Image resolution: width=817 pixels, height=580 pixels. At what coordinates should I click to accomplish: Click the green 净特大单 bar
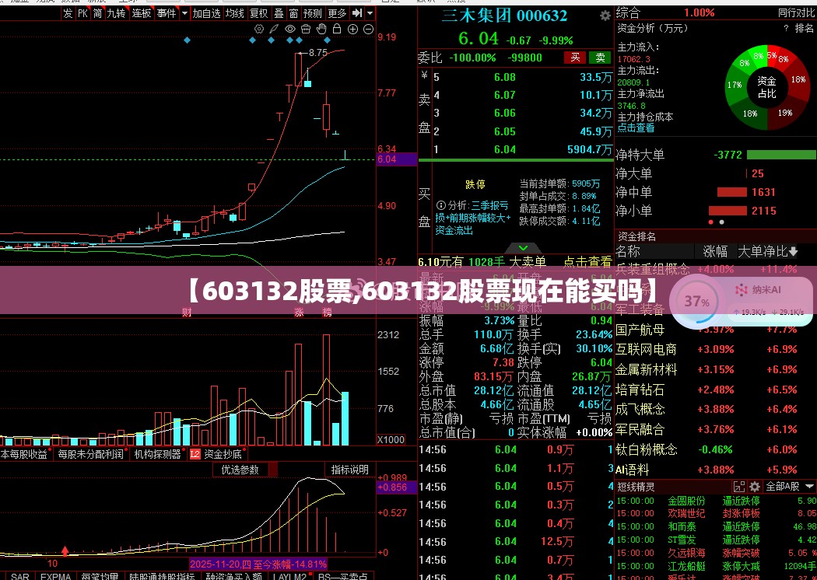[781, 155]
